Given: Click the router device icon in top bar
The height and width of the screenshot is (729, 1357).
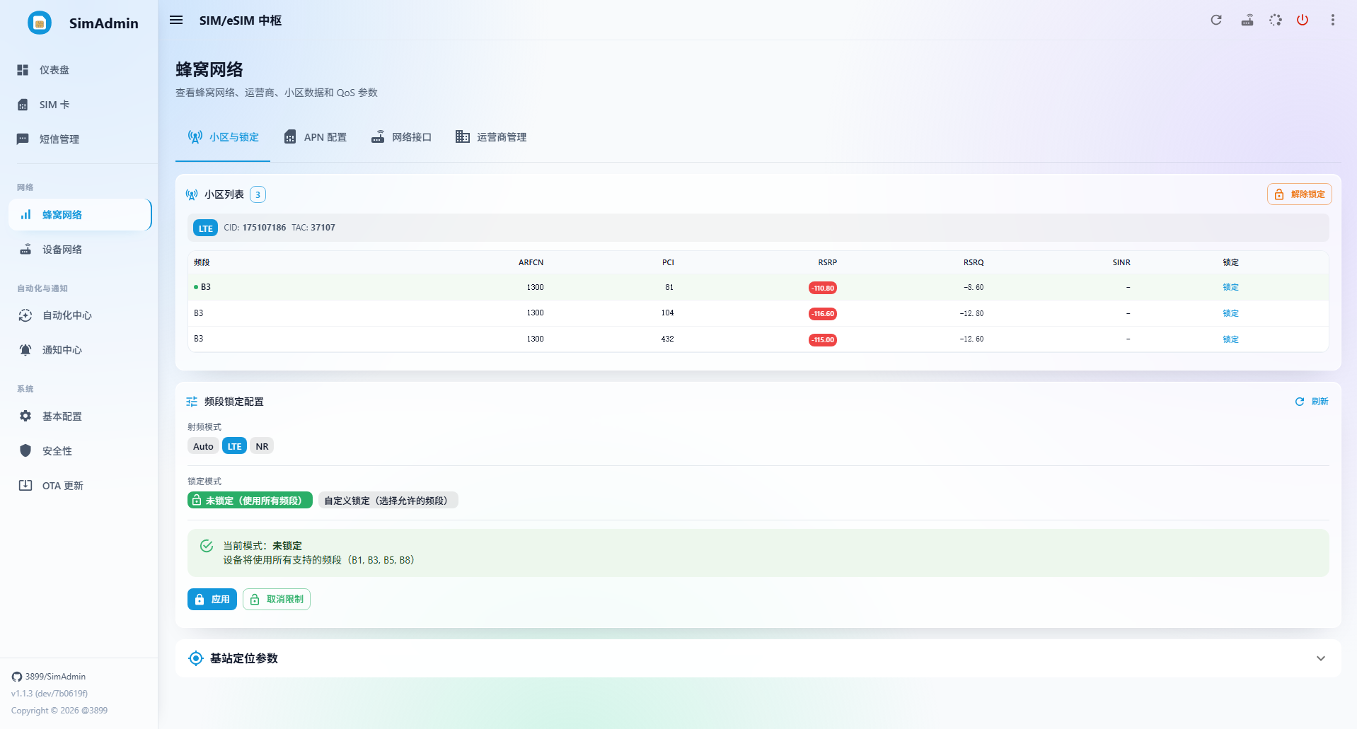Looking at the screenshot, I should tap(1247, 20).
